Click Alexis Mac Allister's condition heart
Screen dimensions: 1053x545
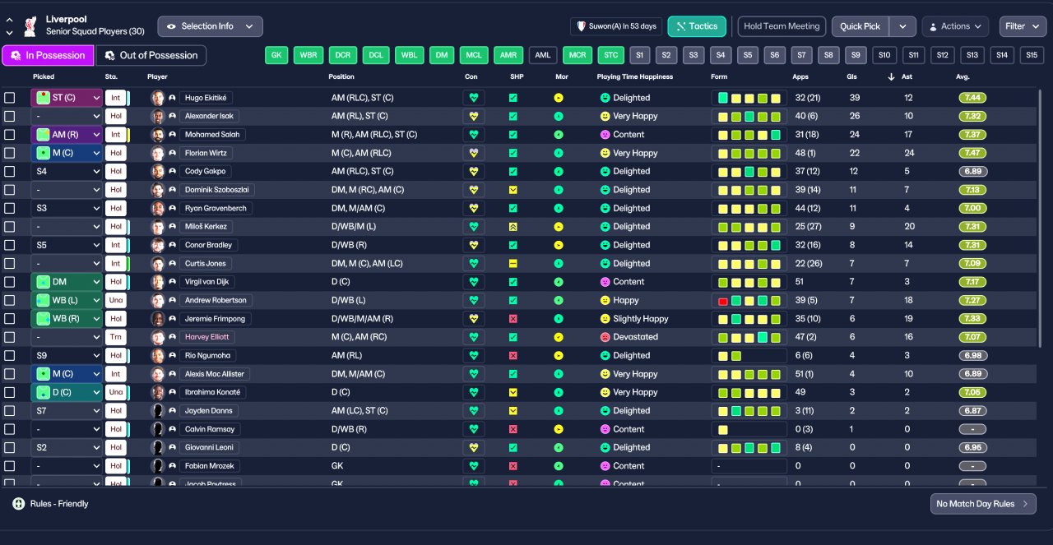pyautogui.click(x=473, y=374)
